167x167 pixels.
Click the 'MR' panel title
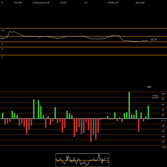pos(149,87)
